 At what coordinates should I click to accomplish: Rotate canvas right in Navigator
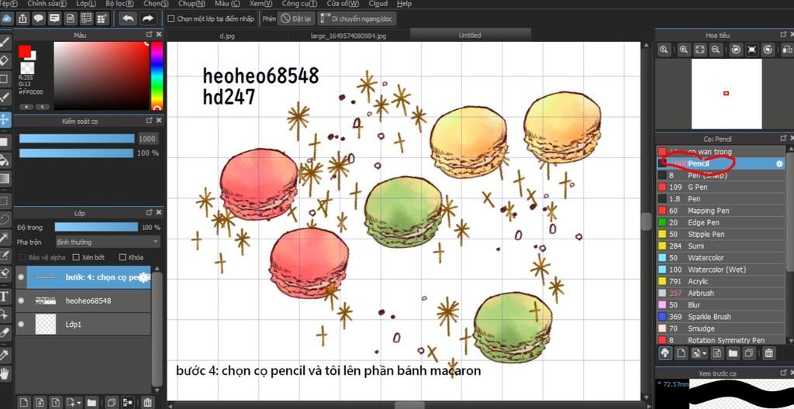pos(768,49)
